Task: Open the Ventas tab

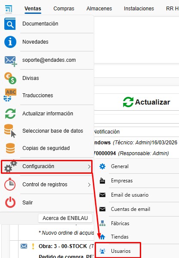Action: pos(33,9)
